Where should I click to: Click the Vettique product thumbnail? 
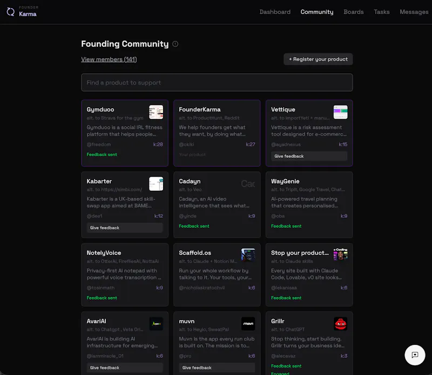(x=340, y=112)
